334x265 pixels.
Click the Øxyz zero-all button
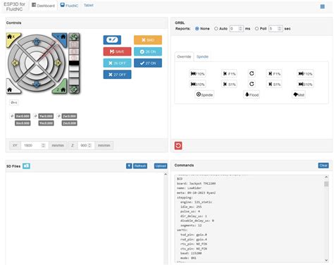(14, 102)
